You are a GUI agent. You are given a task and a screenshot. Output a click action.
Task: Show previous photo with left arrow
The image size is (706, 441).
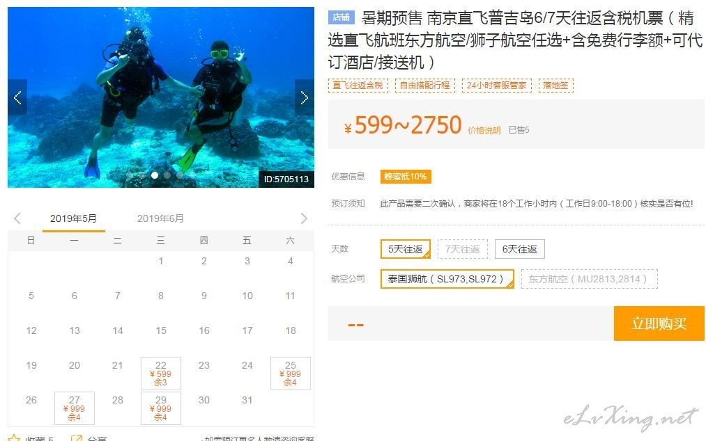coord(17,97)
